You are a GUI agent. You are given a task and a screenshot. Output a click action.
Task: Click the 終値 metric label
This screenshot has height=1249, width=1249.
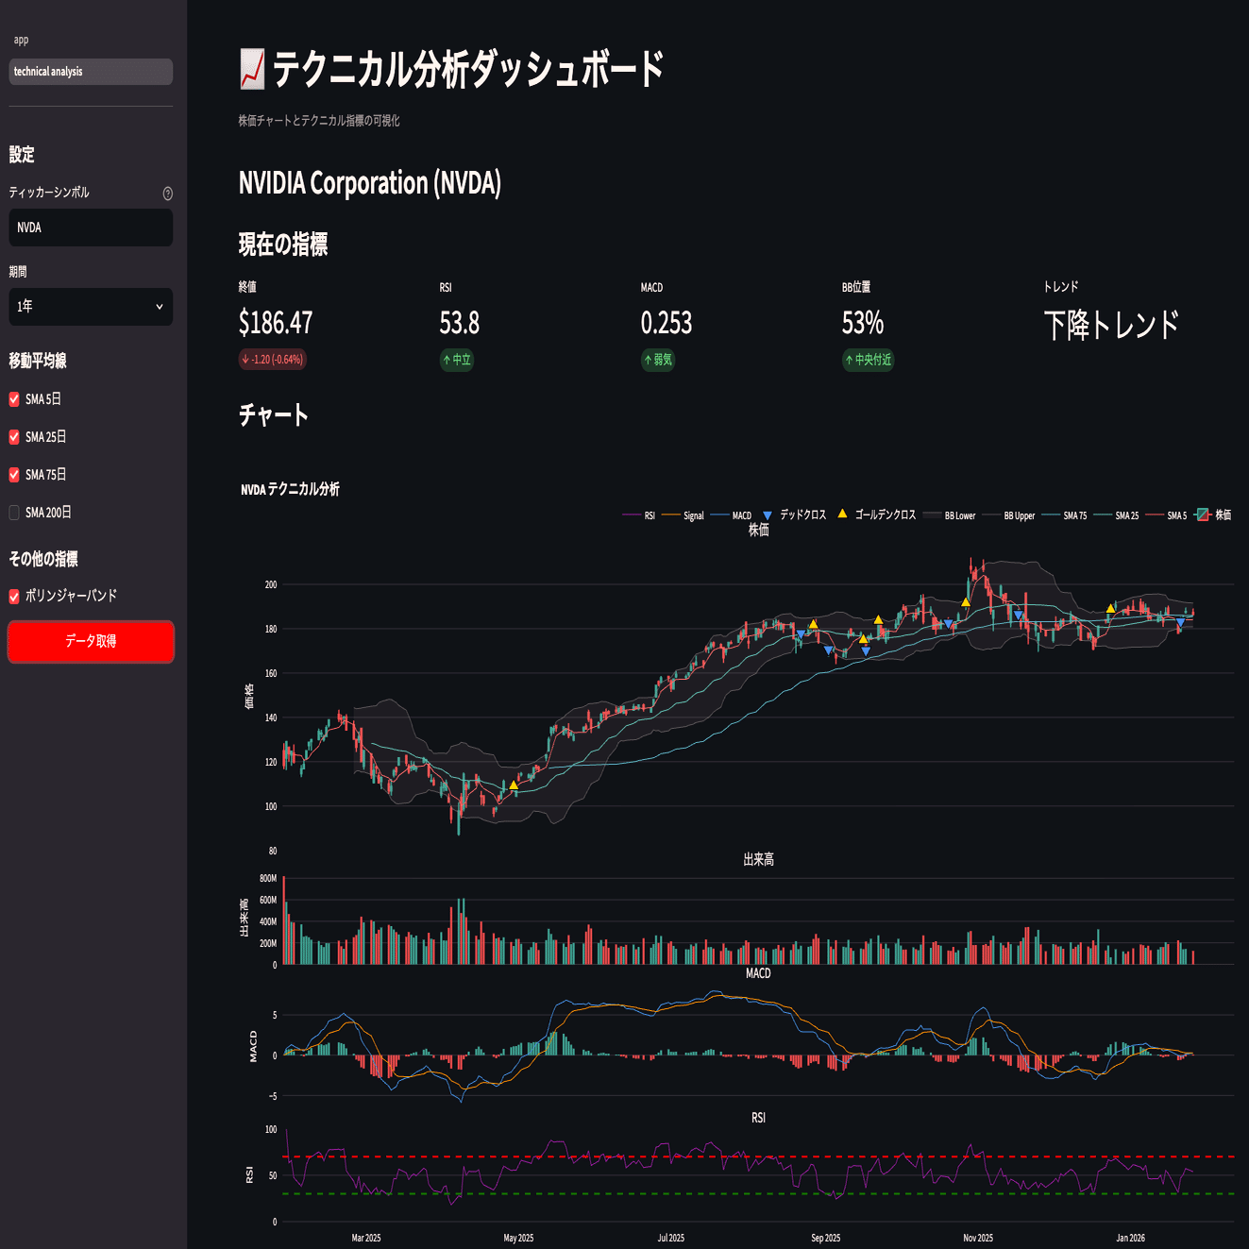tap(247, 287)
